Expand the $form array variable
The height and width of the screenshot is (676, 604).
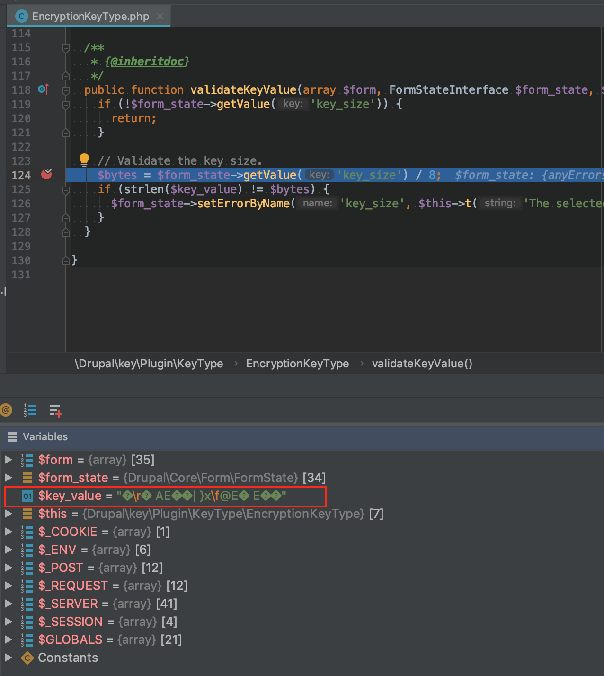(x=8, y=460)
